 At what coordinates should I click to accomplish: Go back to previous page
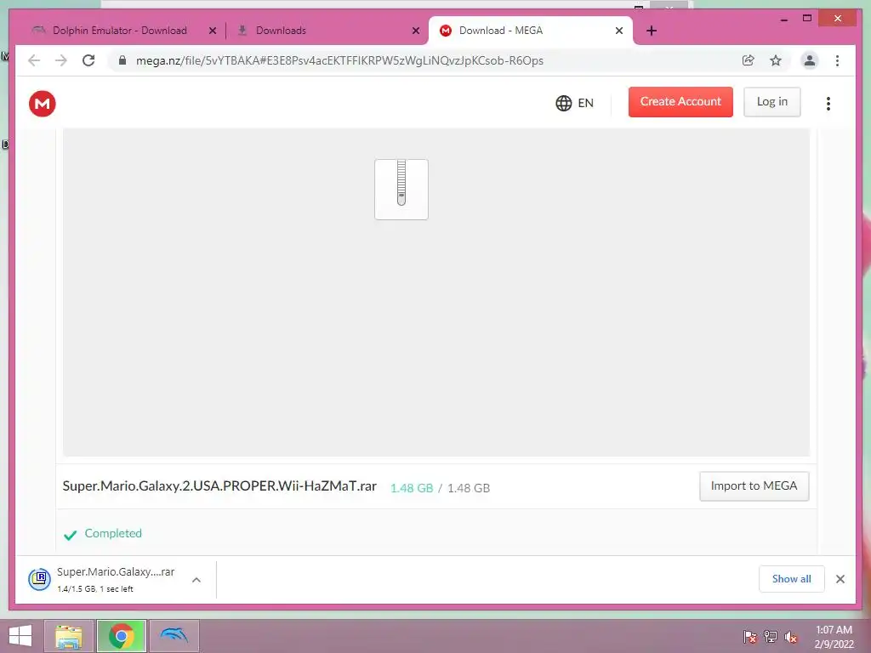point(34,60)
